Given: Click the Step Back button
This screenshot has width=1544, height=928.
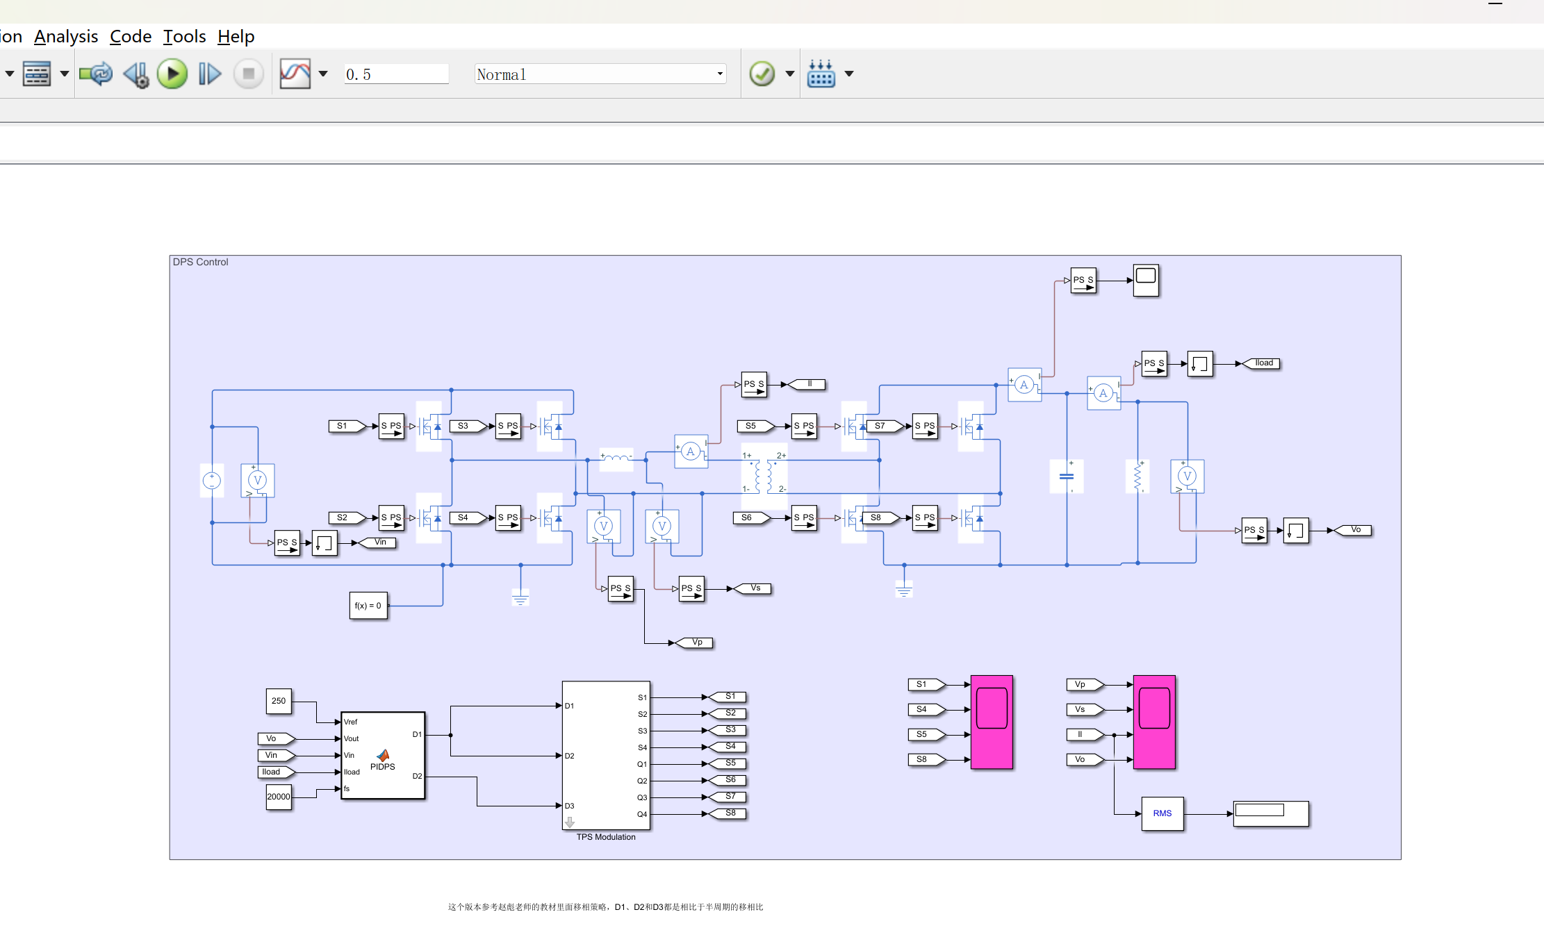Looking at the screenshot, I should [x=136, y=74].
